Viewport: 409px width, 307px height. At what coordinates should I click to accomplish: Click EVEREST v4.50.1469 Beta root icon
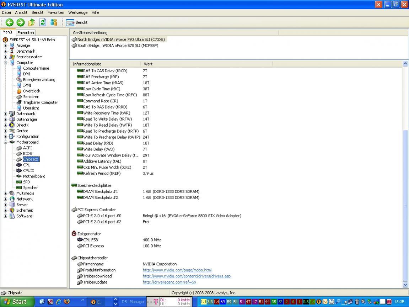pyautogui.click(x=5, y=40)
